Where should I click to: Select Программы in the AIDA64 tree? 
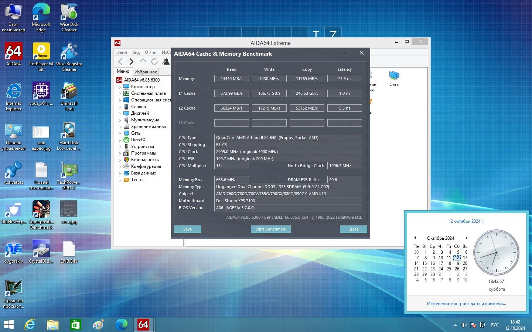pyautogui.click(x=143, y=153)
